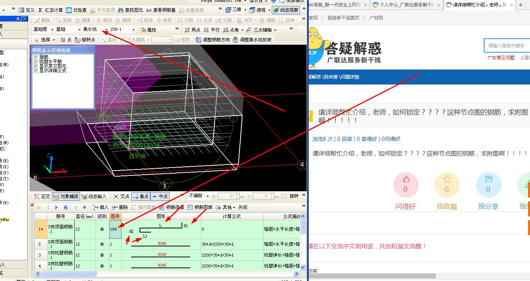530x281 pixels.
Task: Switch to 三维 3D view
Action: [x=233, y=10]
